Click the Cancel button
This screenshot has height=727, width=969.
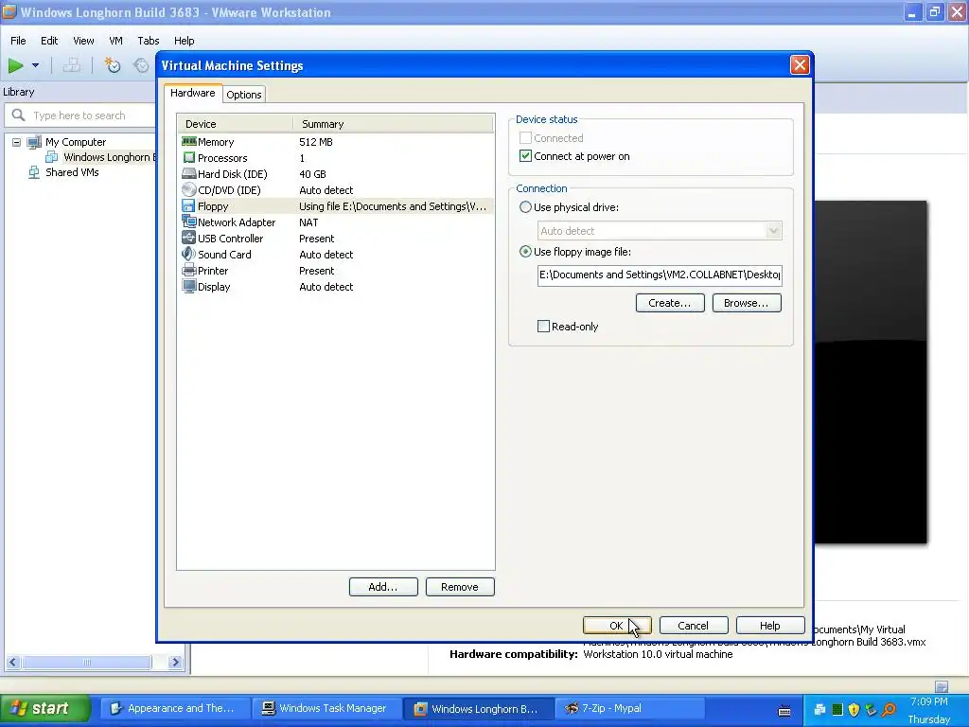694,626
